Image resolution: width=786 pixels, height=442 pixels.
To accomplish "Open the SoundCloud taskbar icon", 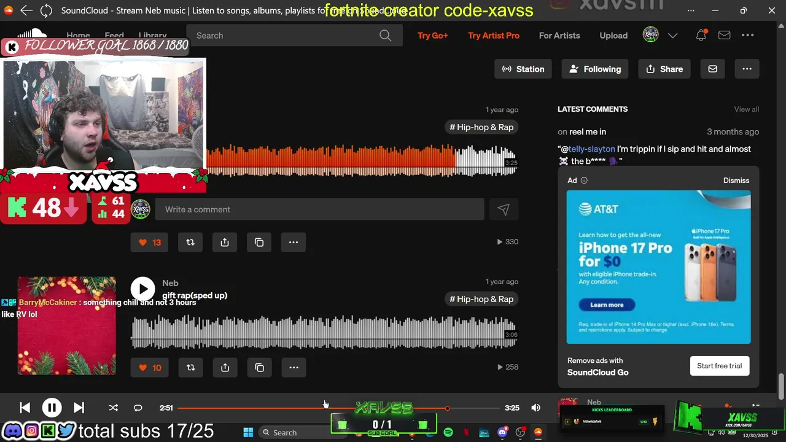I will point(538,432).
